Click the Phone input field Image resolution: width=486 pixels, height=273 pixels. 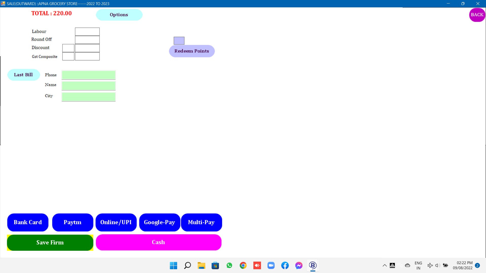pyautogui.click(x=89, y=75)
